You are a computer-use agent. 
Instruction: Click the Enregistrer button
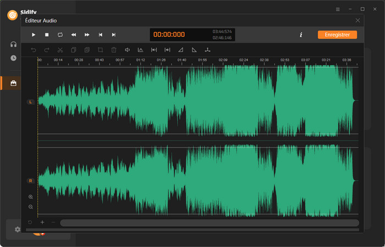[x=337, y=35]
